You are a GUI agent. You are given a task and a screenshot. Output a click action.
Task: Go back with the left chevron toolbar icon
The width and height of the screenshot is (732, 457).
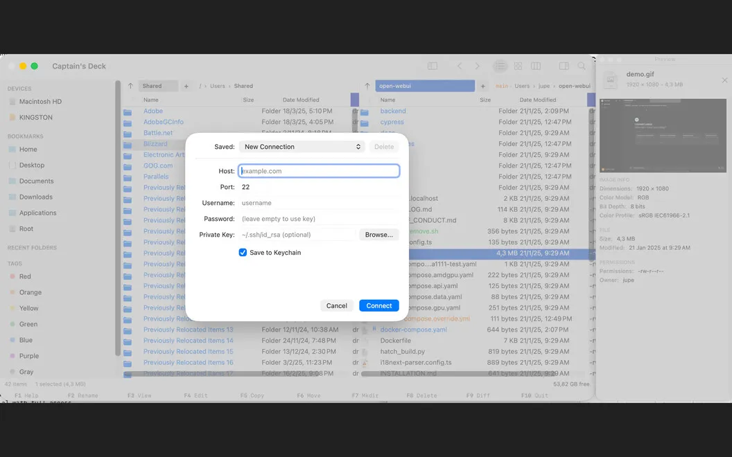460,66
